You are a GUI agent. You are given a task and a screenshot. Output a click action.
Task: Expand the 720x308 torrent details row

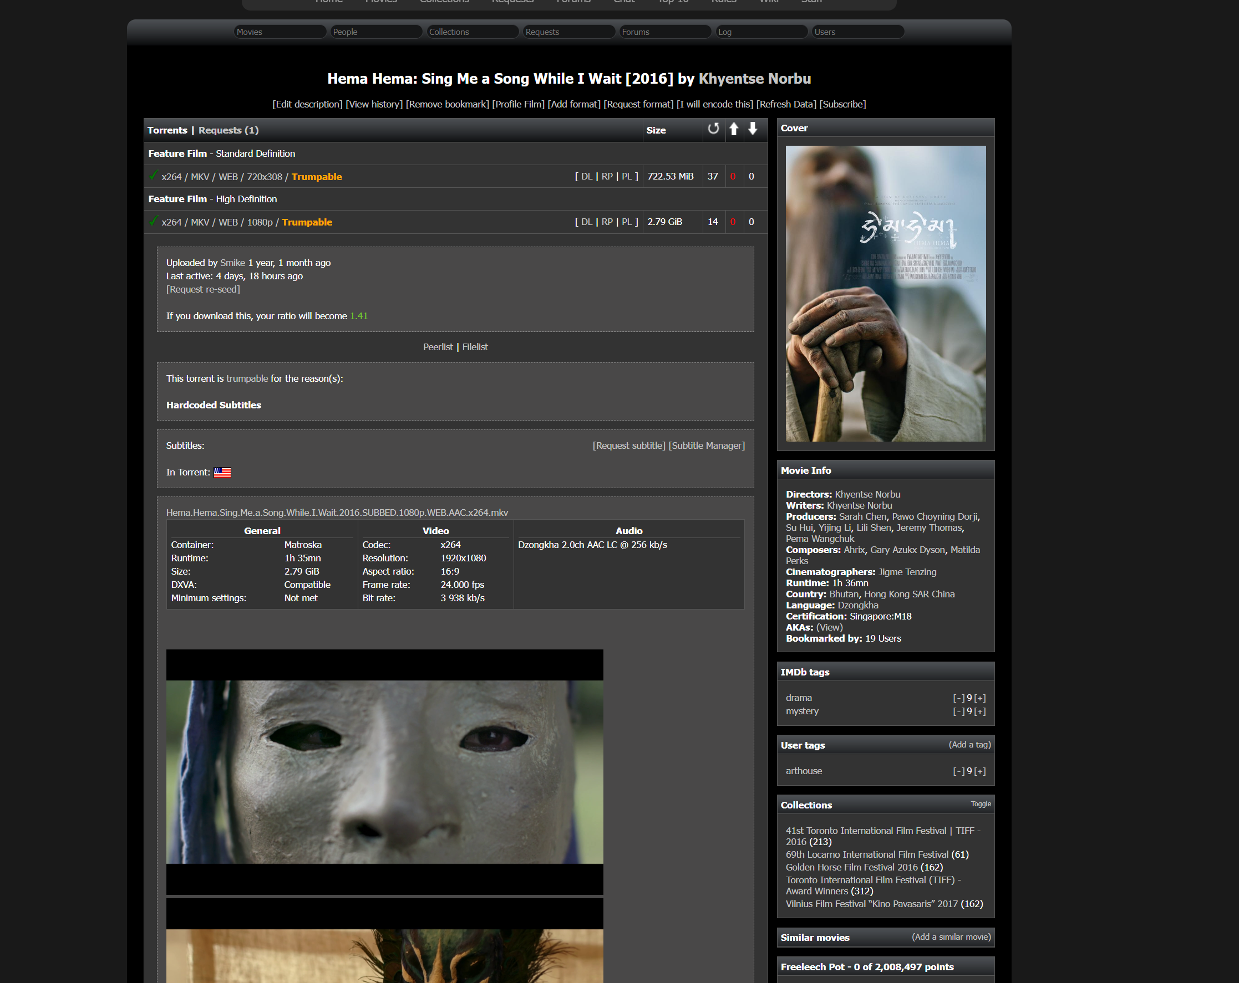(222, 177)
